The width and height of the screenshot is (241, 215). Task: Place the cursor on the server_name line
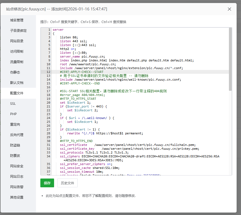click(83, 56)
